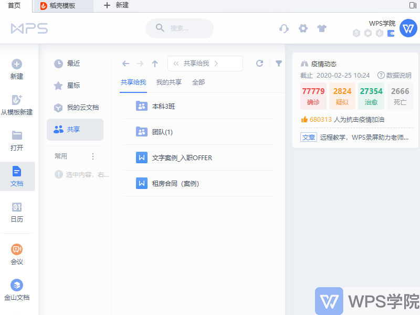Select the 共享给我 tab
This screenshot has height=315, width=420.
(133, 82)
